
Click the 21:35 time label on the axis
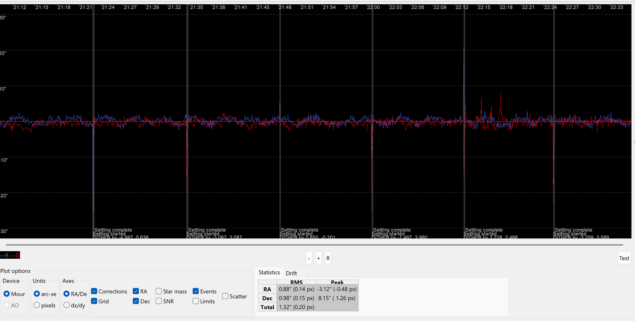(196, 7)
